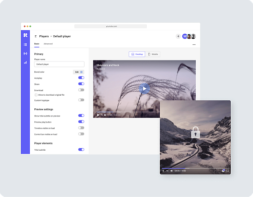Toggle the Autoplay switch
Viewport: 253px width, 197px height.
pyautogui.click(x=81, y=78)
